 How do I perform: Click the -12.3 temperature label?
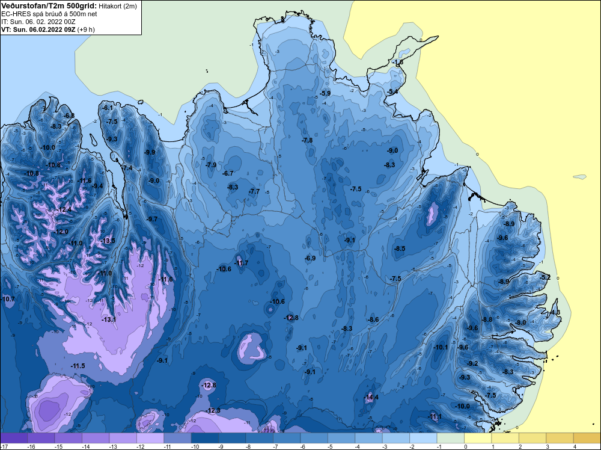[x=213, y=410]
